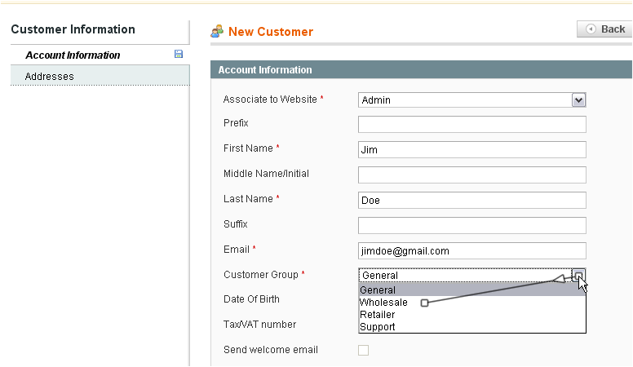The height and width of the screenshot is (367, 633).
Task: Click the Prefix input field
Action: point(472,124)
